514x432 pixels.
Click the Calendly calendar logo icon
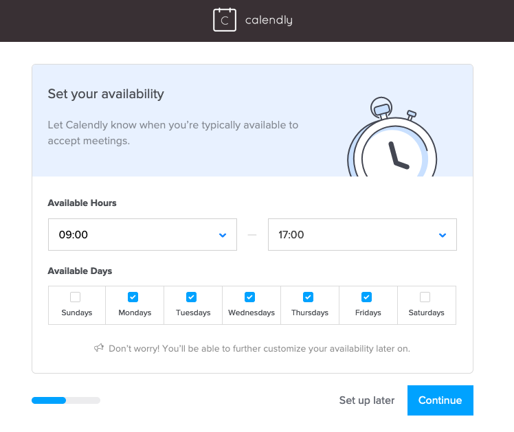225,20
